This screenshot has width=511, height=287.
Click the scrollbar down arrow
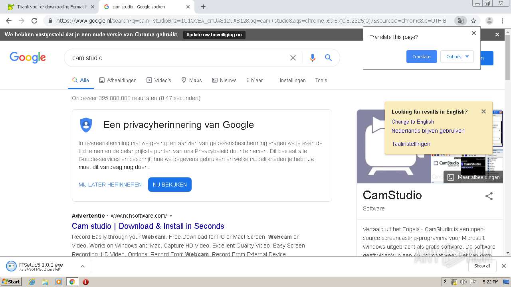(508, 253)
